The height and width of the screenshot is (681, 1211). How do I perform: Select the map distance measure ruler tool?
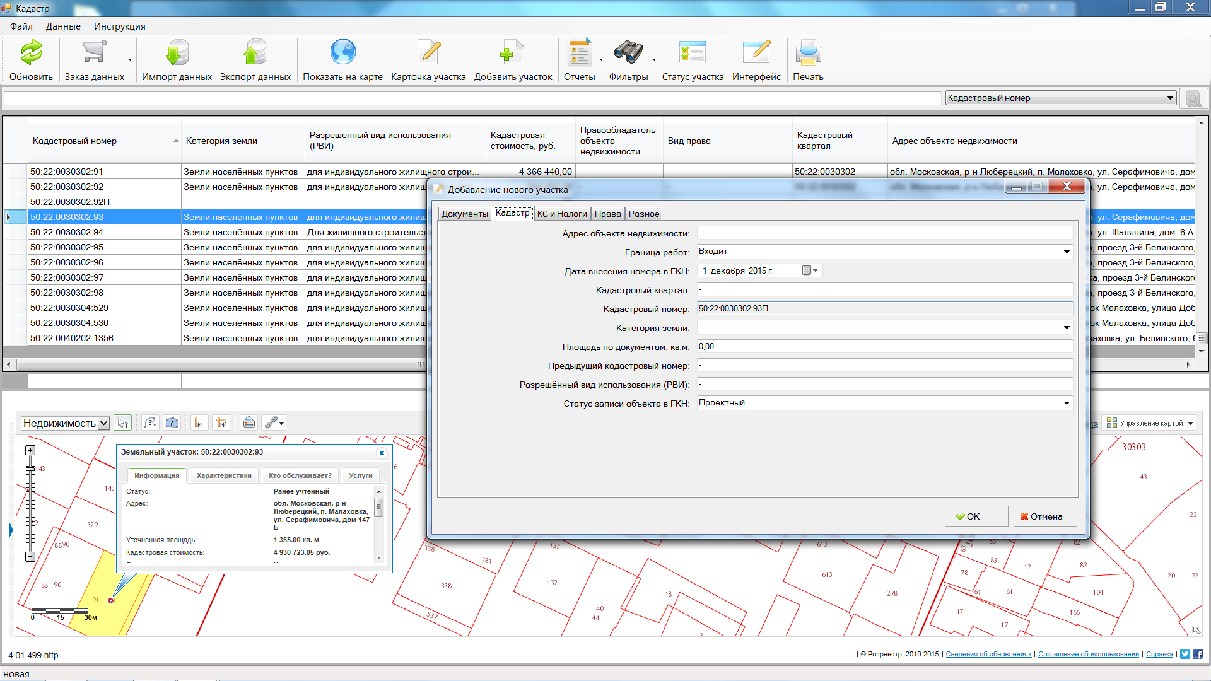(198, 423)
